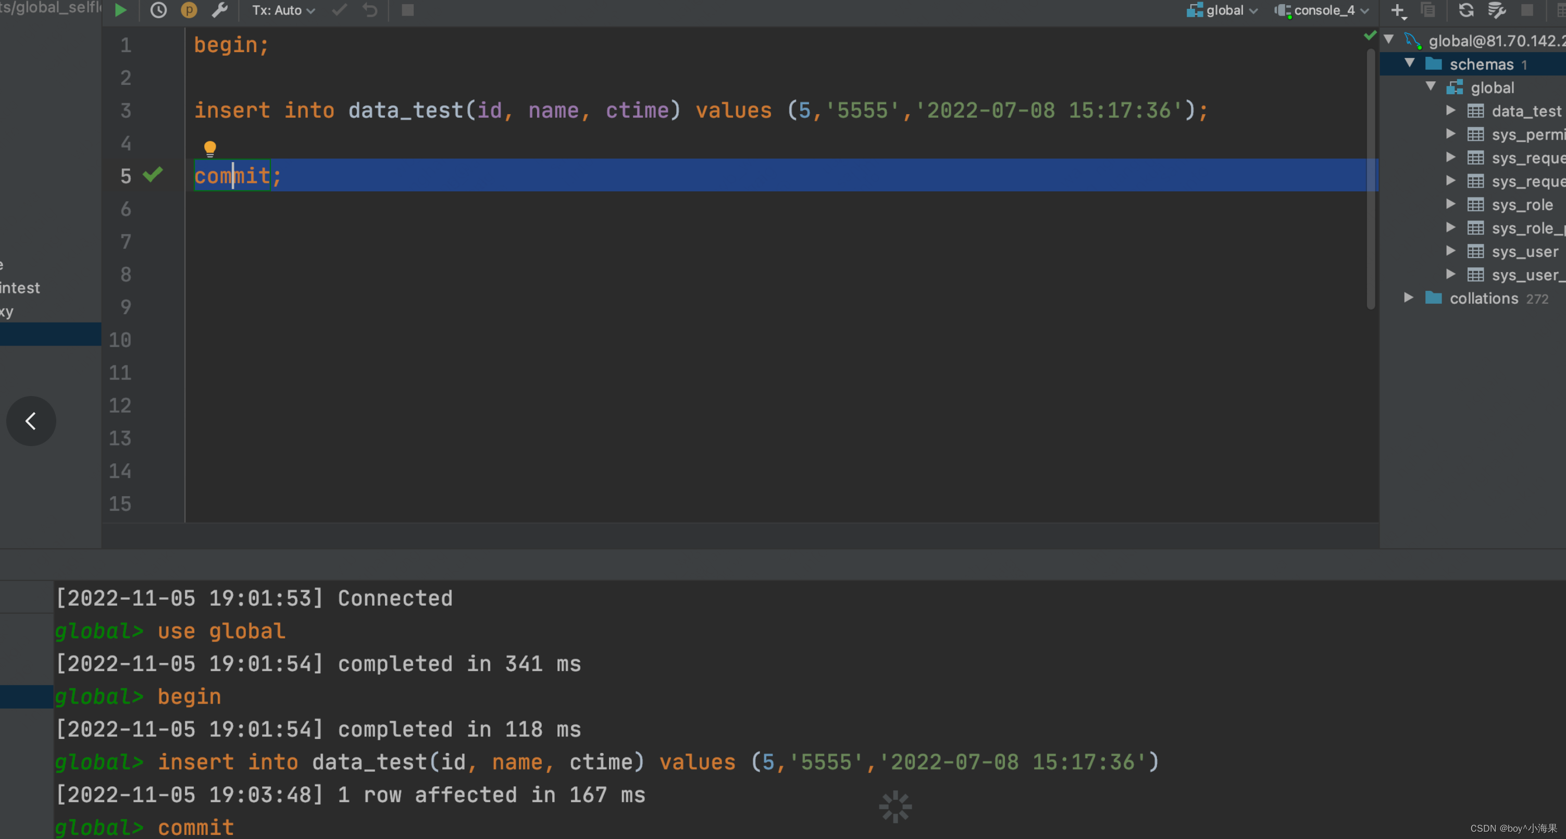Open query history clock icon
This screenshot has width=1566, height=839.
click(159, 10)
